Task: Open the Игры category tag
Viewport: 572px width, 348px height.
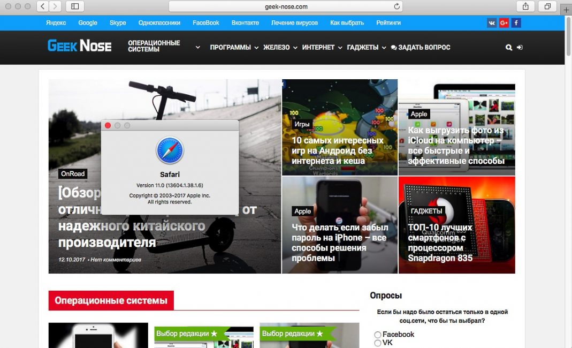Action: coord(302,124)
